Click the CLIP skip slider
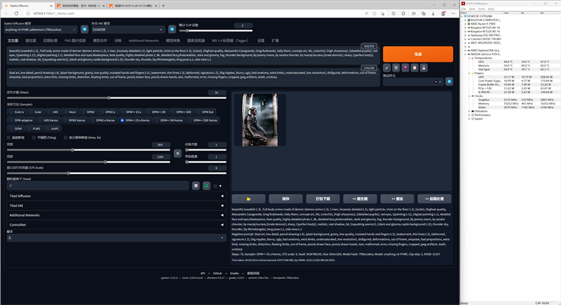561x305 pixels. point(215,31)
